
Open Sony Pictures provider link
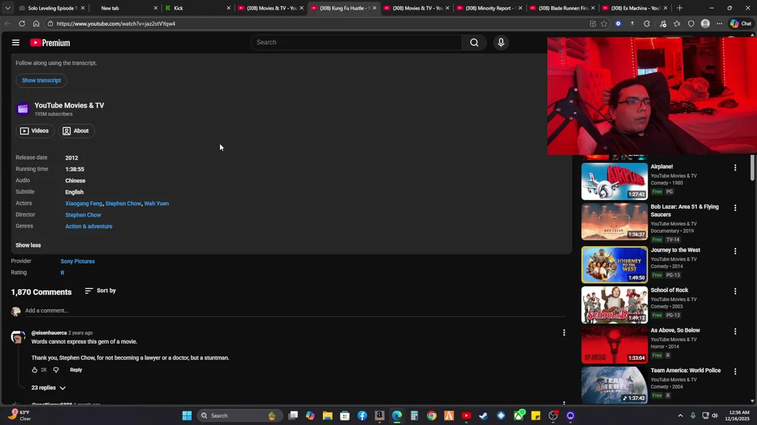click(77, 261)
